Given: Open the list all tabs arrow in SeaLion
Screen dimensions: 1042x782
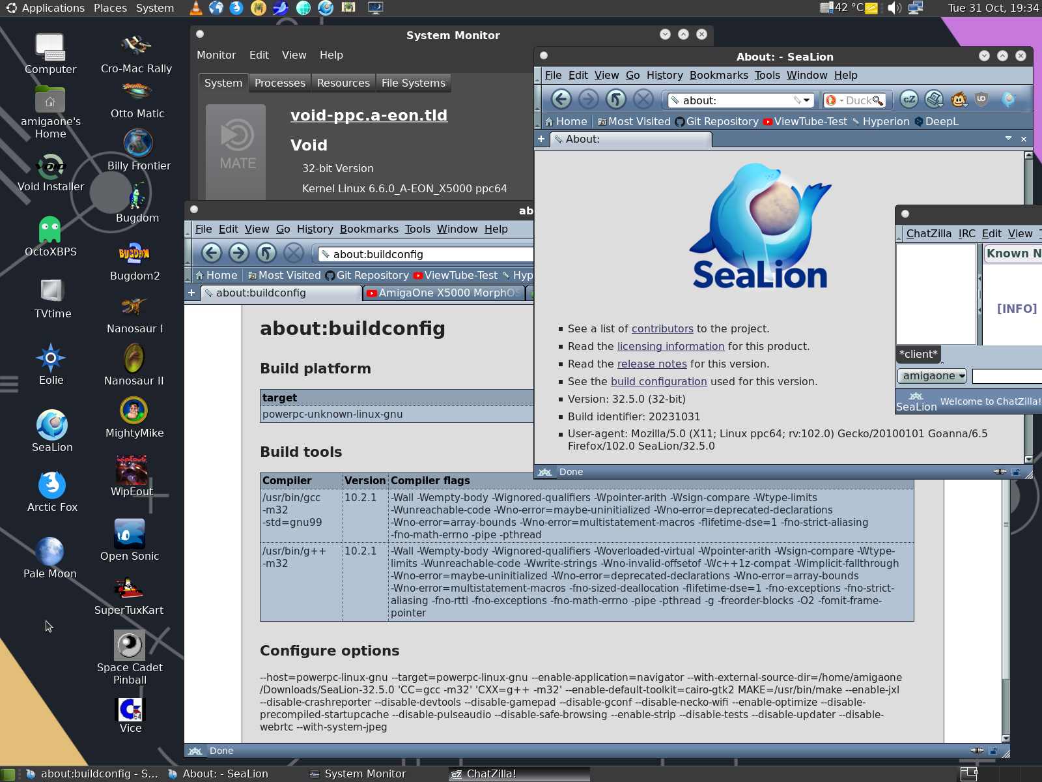Looking at the screenshot, I should pyautogui.click(x=1008, y=139).
